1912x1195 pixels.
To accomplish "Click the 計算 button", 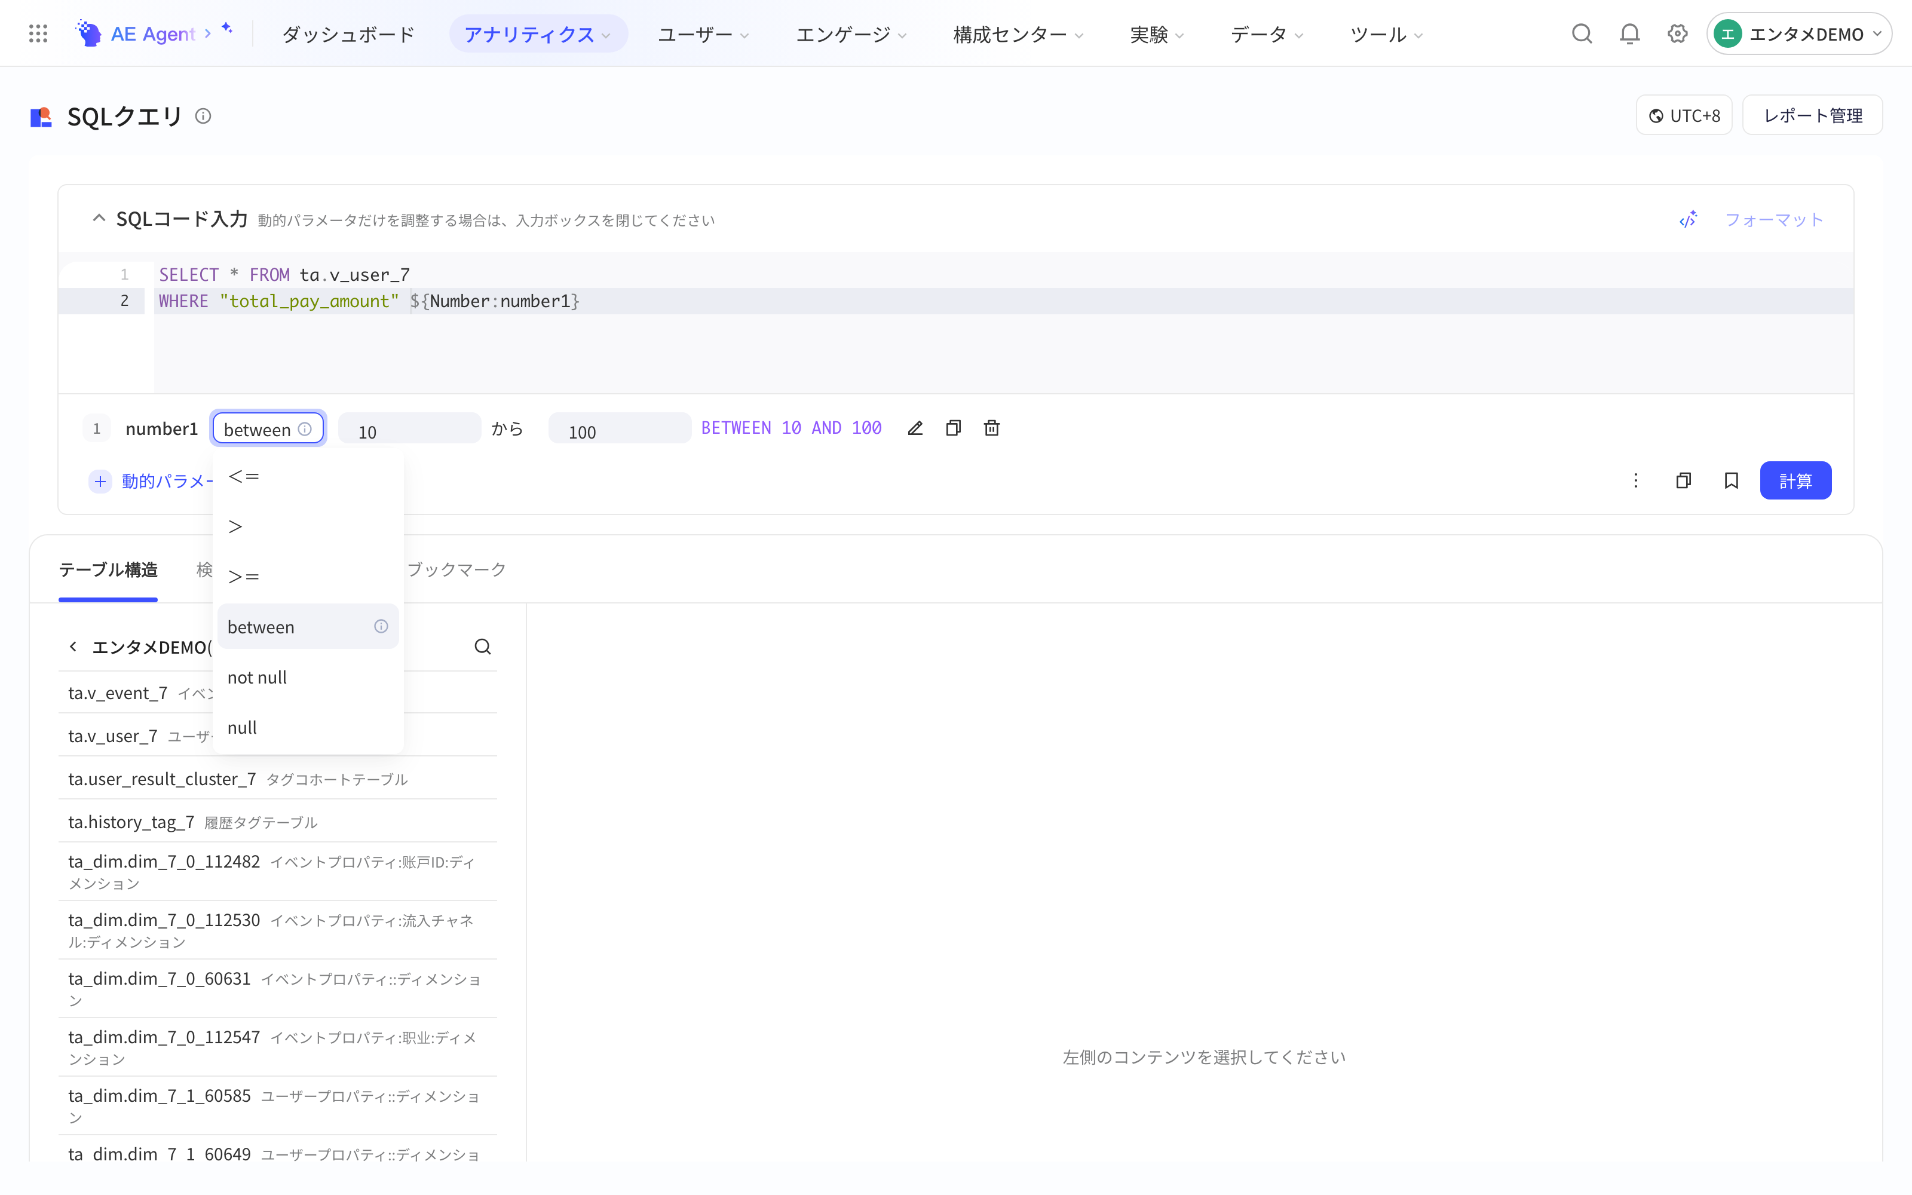I will (x=1795, y=480).
